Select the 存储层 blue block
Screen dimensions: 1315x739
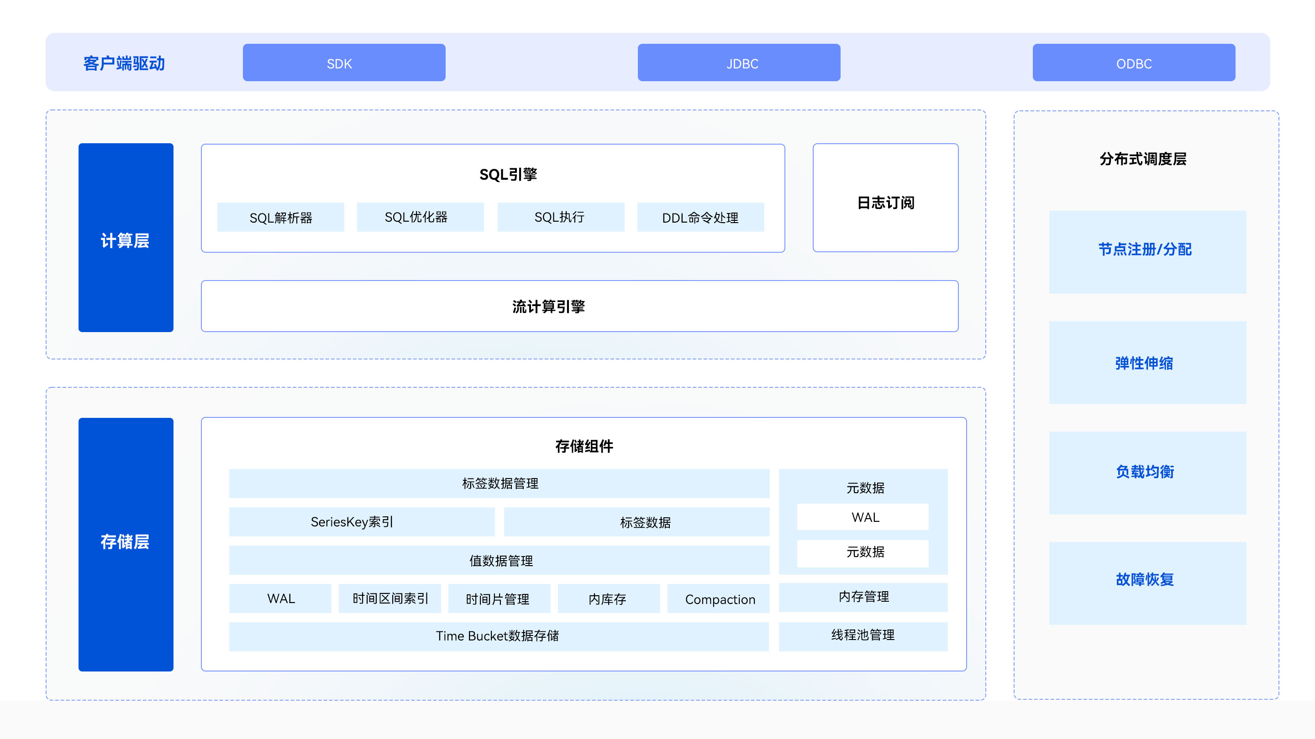pyautogui.click(x=126, y=544)
